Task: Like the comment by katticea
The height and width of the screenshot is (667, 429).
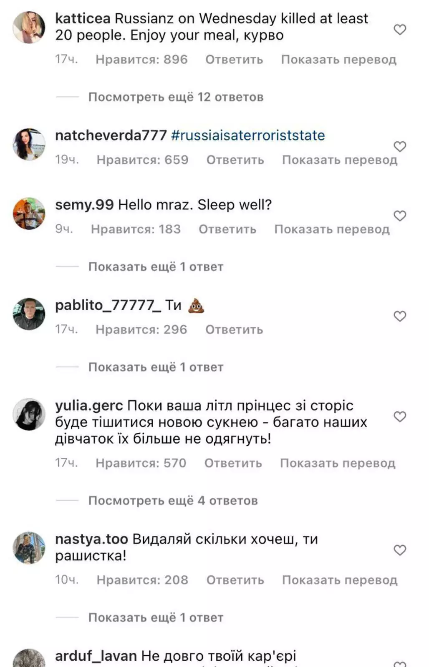Action: [400, 30]
